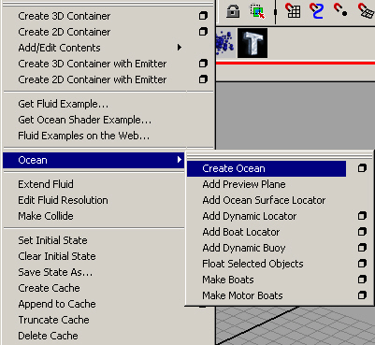Screen dimensions: 375x345
Task: Open options for 2D Container with Emitter
Action: tap(203, 79)
